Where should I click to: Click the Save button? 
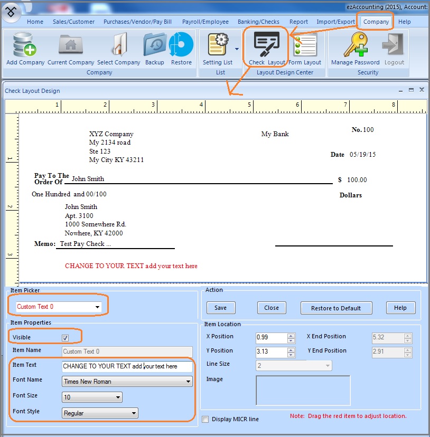coord(221,308)
